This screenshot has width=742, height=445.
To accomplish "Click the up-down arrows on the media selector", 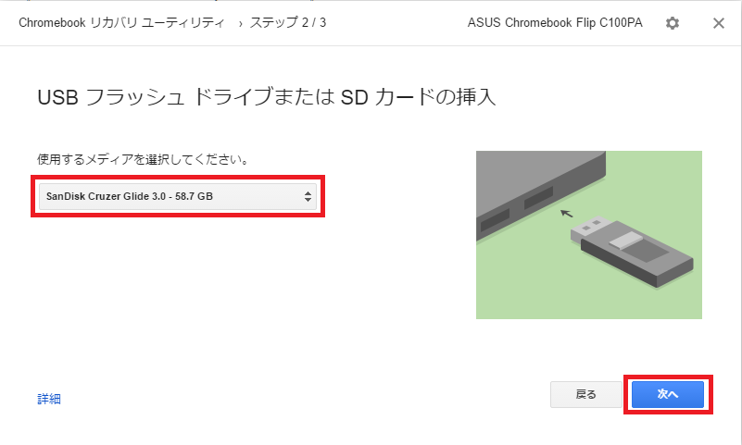I will click(308, 196).
